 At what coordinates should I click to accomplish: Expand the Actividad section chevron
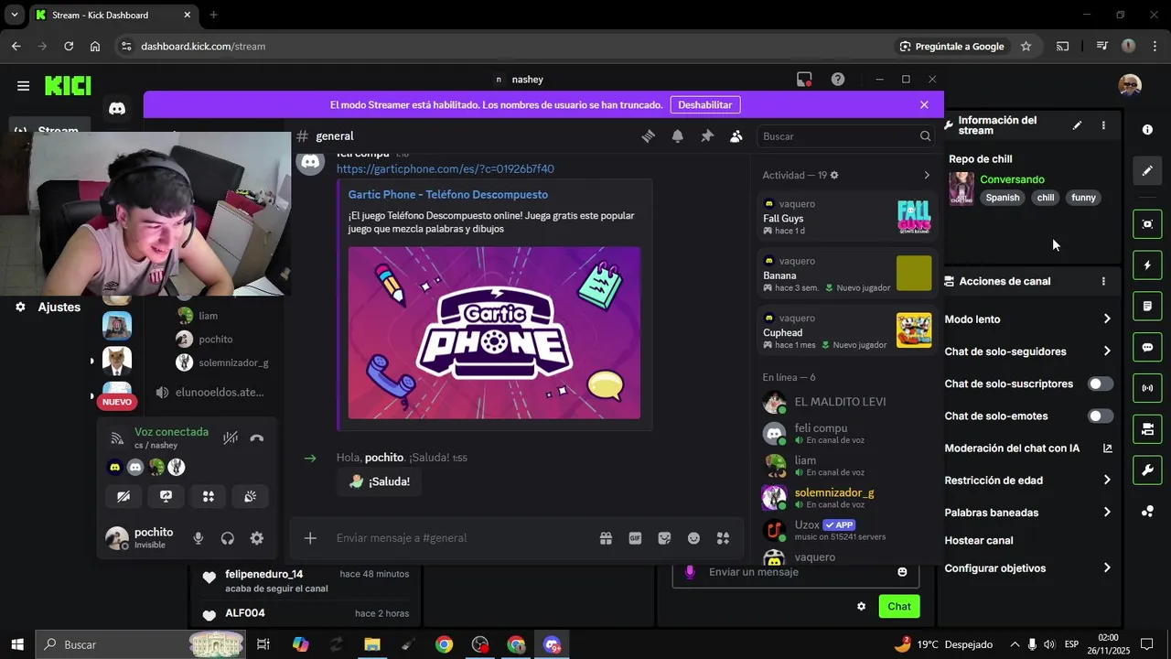pyautogui.click(x=926, y=175)
